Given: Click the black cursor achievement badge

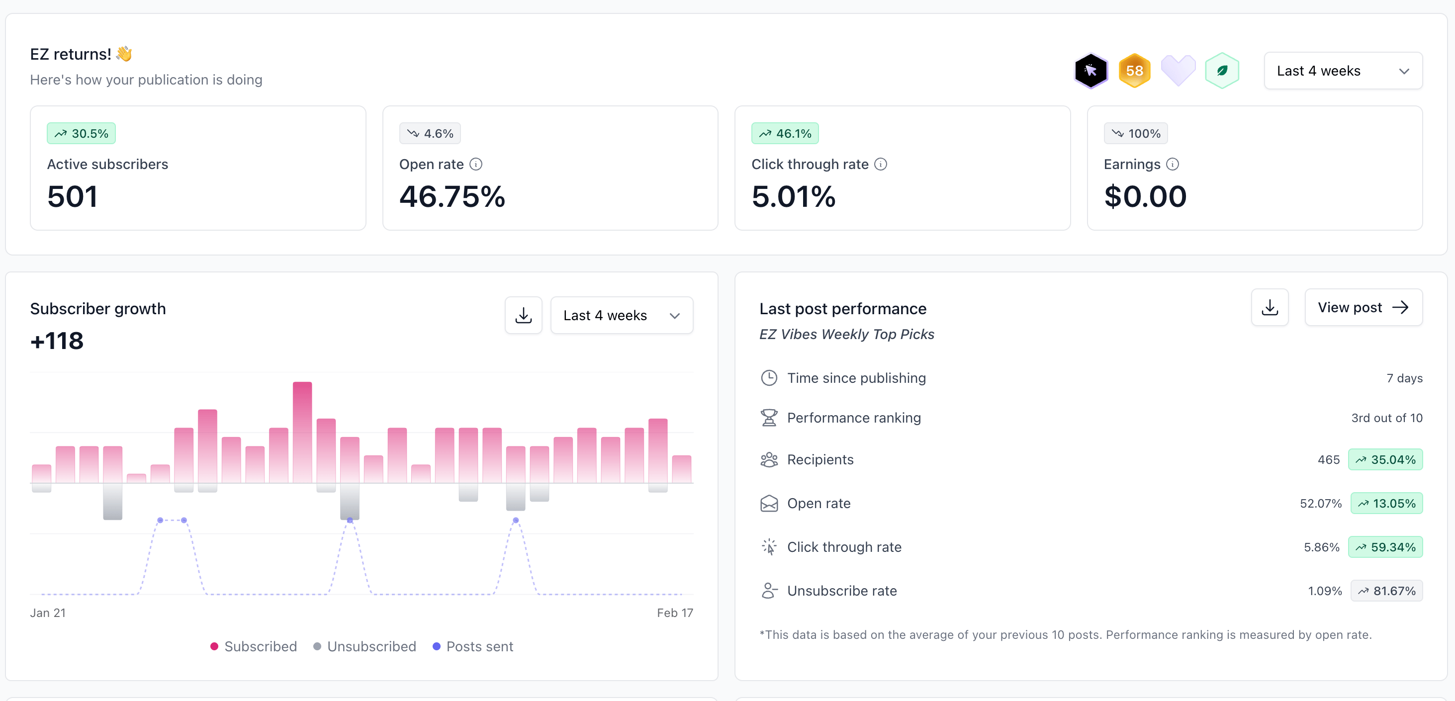Looking at the screenshot, I should point(1090,71).
